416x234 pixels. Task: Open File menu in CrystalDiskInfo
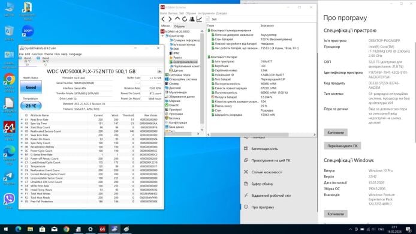coord(21,54)
